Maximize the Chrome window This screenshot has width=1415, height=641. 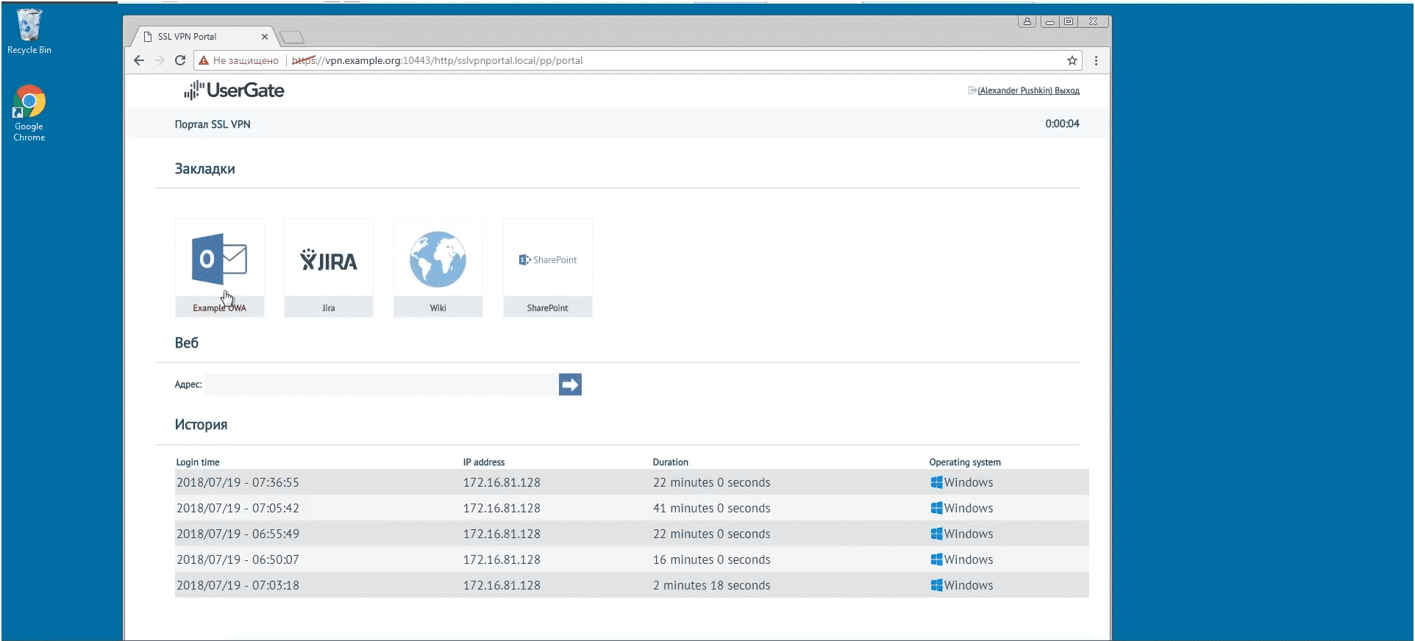[1069, 21]
